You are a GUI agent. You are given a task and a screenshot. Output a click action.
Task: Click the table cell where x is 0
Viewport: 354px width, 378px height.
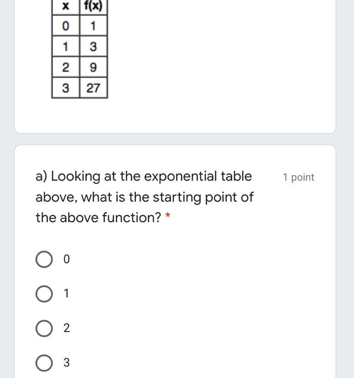66,26
